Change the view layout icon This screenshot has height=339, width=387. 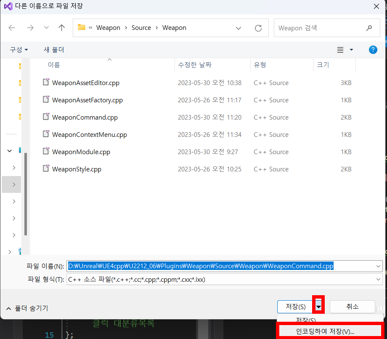click(x=340, y=50)
